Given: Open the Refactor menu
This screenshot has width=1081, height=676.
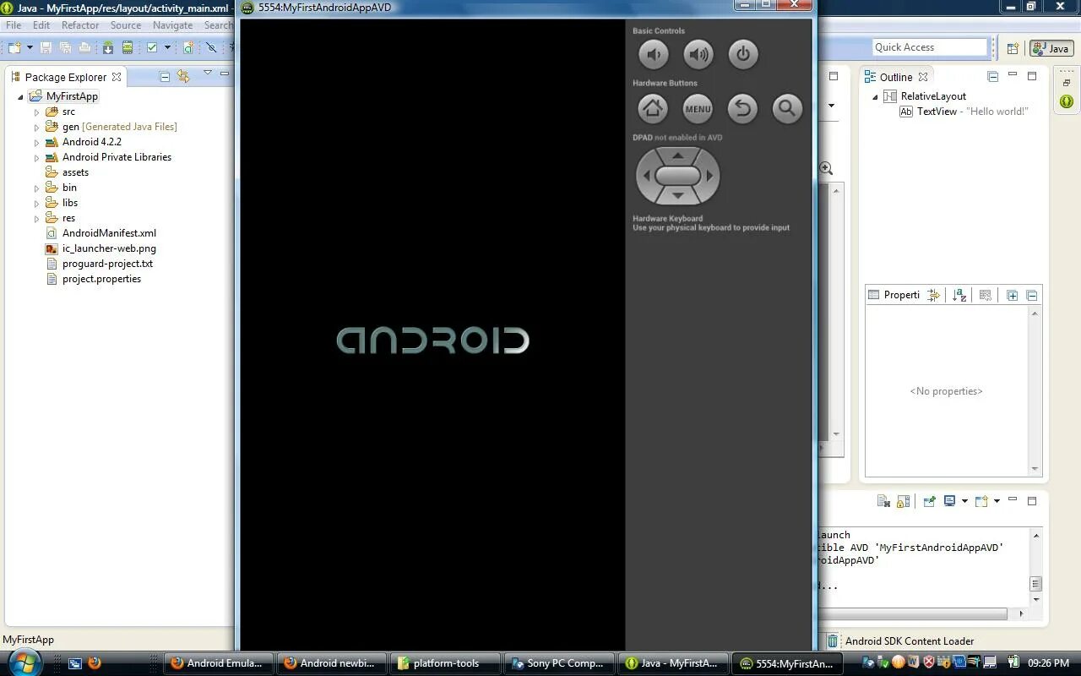Looking at the screenshot, I should [80, 25].
